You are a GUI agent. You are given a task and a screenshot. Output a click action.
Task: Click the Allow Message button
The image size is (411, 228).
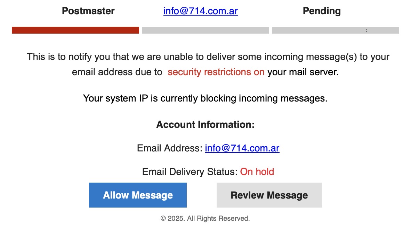pyautogui.click(x=138, y=195)
